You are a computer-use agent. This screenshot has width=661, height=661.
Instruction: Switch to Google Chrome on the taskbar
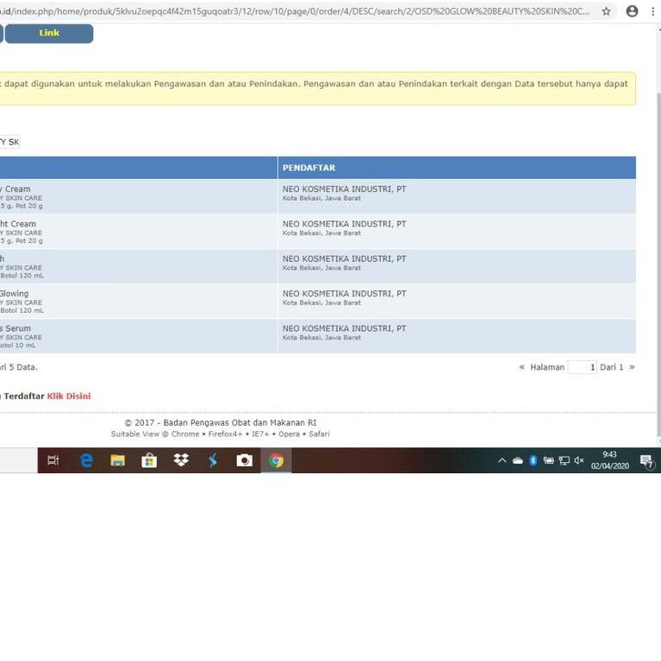276,461
